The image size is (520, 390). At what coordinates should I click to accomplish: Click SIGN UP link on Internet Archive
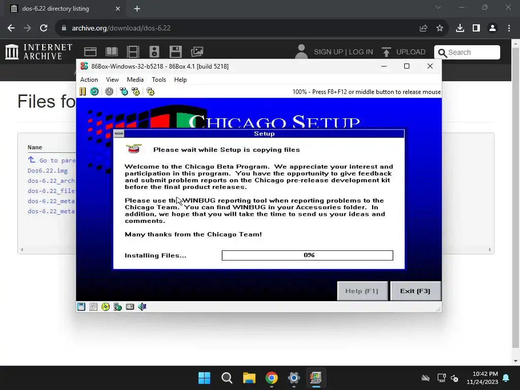click(x=329, y=52)
